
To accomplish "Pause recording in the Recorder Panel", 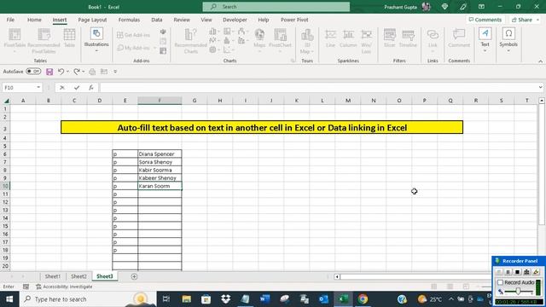I will pos(508,272).
